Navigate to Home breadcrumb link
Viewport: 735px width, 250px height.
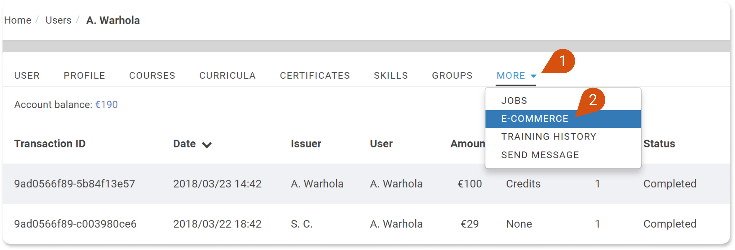click(18, 20)
